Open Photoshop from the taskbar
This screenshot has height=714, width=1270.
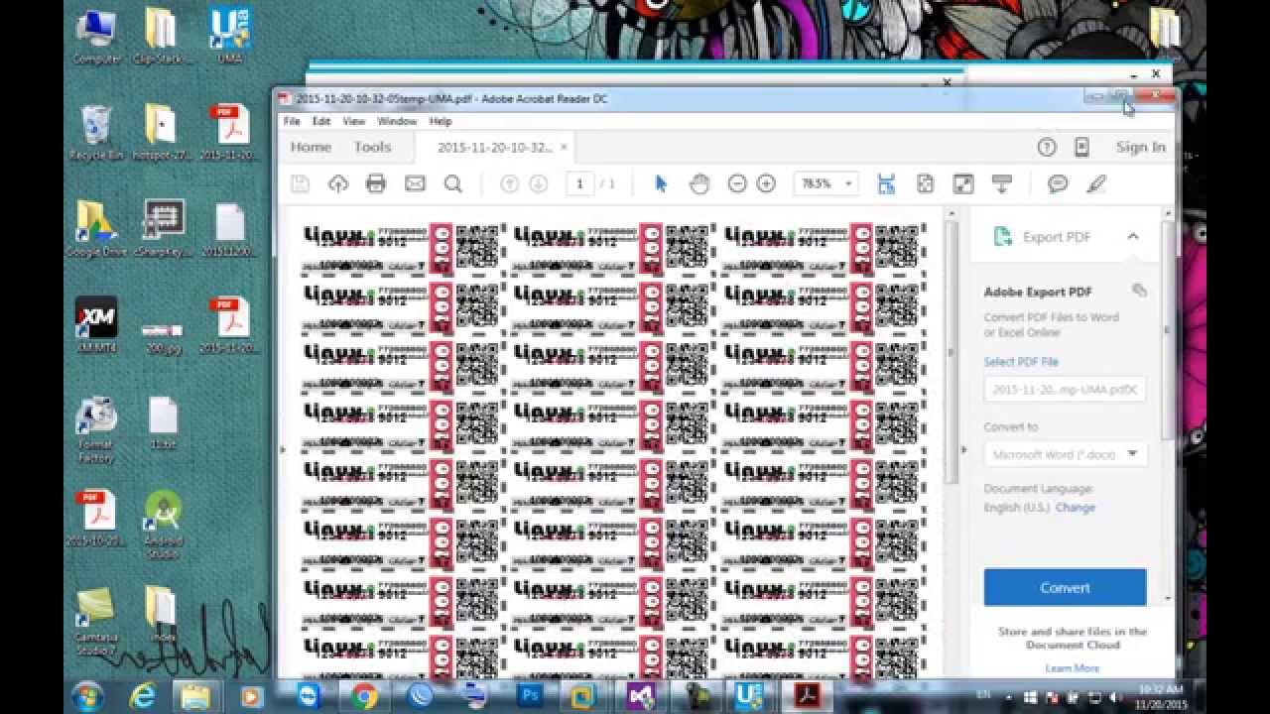tap(530, 695)
